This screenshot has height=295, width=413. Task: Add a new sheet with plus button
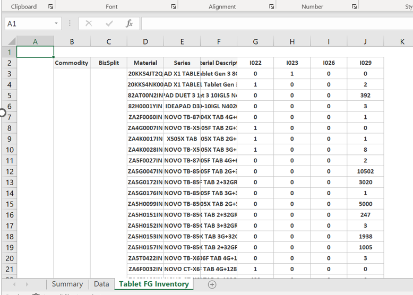212,284
